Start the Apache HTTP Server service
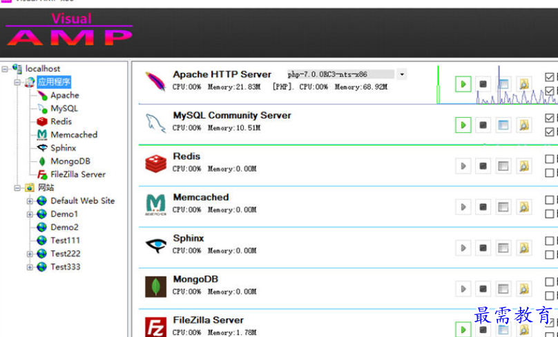The image size is (558, 337). [463, 84]
